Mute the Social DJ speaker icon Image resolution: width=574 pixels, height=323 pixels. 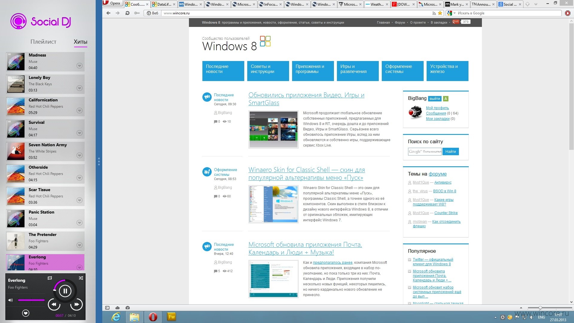click(10, 300)
